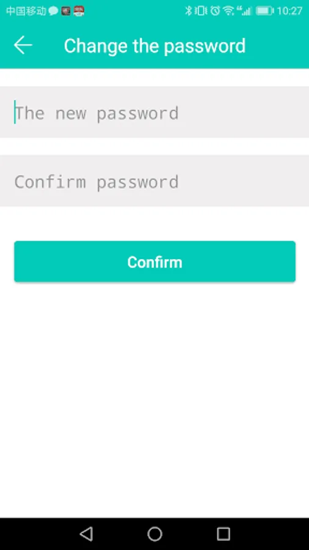This screenshot has width=309, height=550.
Task: Tap the 10:27 clock in status bar
Action: (x=289, y=11)
